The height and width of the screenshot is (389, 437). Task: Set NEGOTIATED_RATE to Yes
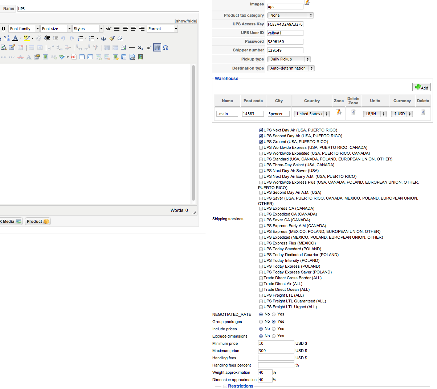274,314
